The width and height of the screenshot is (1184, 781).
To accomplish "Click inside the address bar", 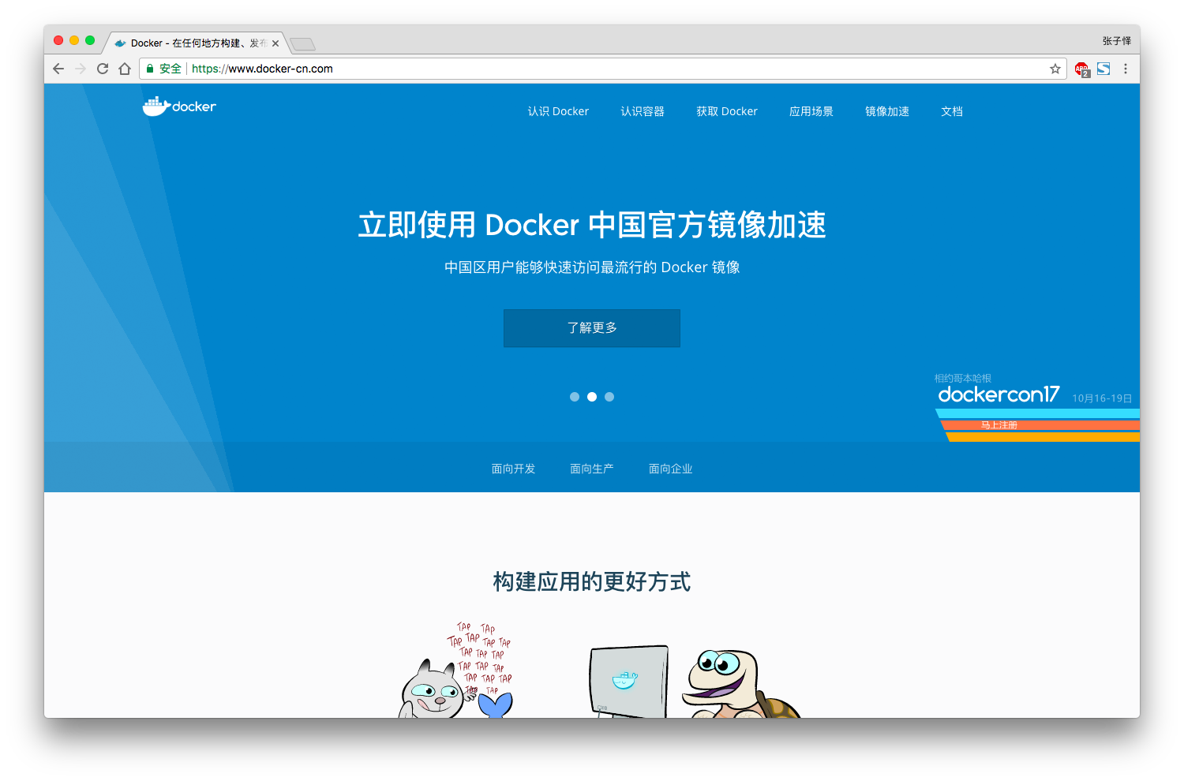I will 553,69.
